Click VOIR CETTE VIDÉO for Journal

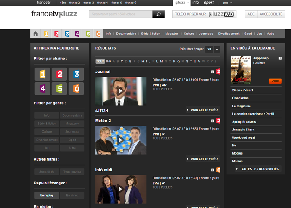tap(203, 110)
